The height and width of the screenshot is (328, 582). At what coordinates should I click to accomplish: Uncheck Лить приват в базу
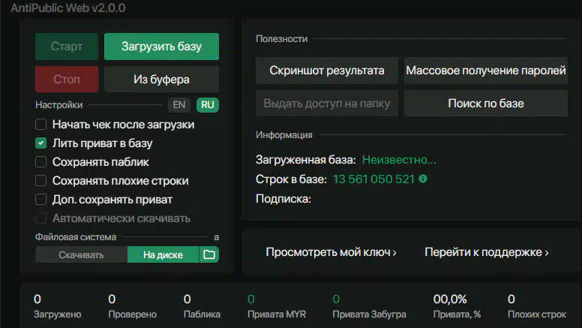coord(40,143)
